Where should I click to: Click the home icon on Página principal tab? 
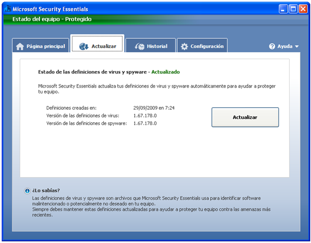tap(20, 47)
